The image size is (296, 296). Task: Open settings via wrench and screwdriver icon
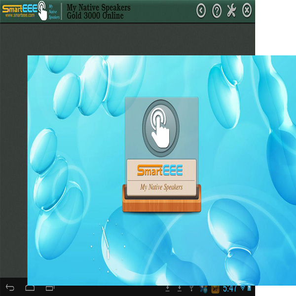pyautogui.click(x=231, y=10)
